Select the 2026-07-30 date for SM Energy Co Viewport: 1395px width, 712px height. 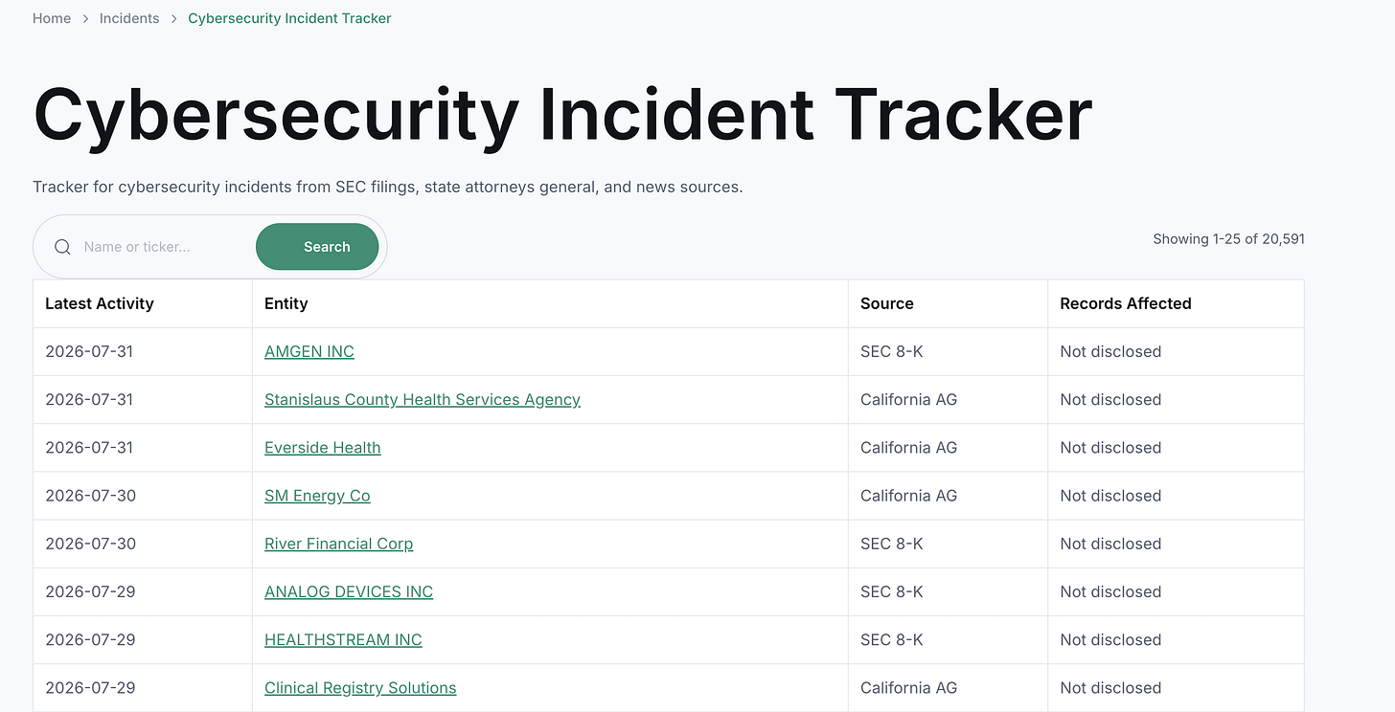pyautogui.click(x=90, y=496)
